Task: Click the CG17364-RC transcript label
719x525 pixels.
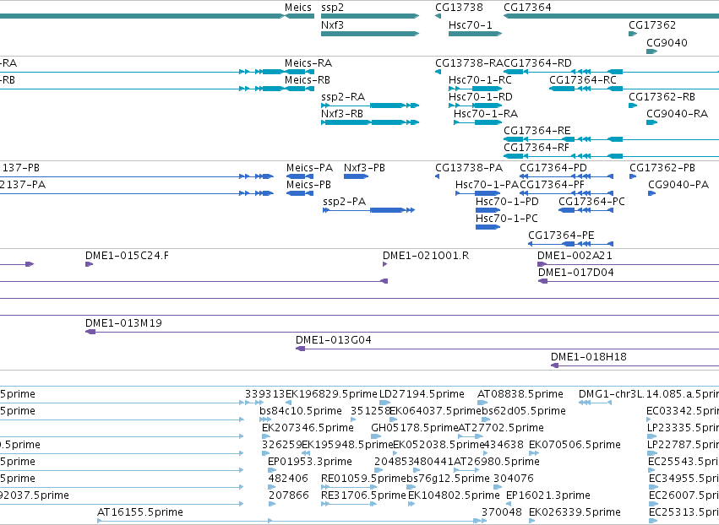Action: tap(583, 80)
